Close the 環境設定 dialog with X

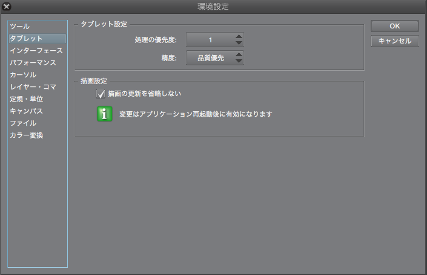(7, 6)
